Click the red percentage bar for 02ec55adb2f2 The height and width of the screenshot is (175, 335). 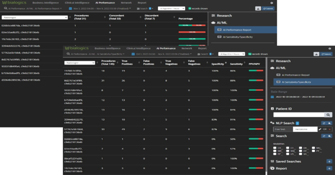coord(192,32)
